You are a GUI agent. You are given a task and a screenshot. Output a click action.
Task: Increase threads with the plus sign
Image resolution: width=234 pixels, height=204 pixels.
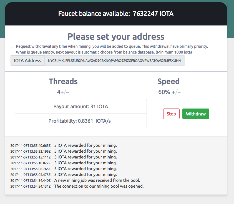click(x=62, y=92)
